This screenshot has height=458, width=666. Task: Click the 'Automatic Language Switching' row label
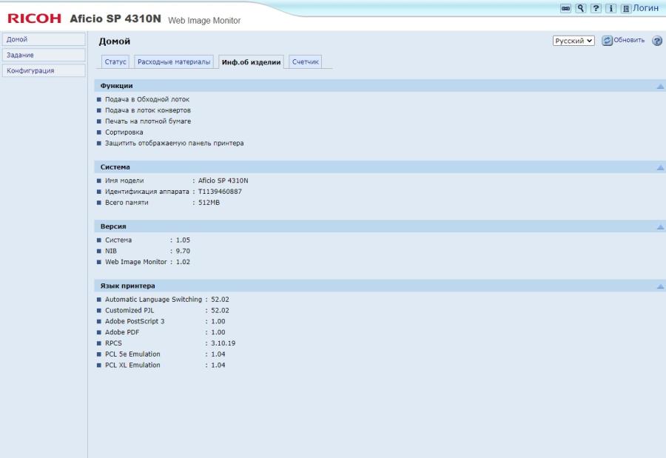click(x=153, y=300)
